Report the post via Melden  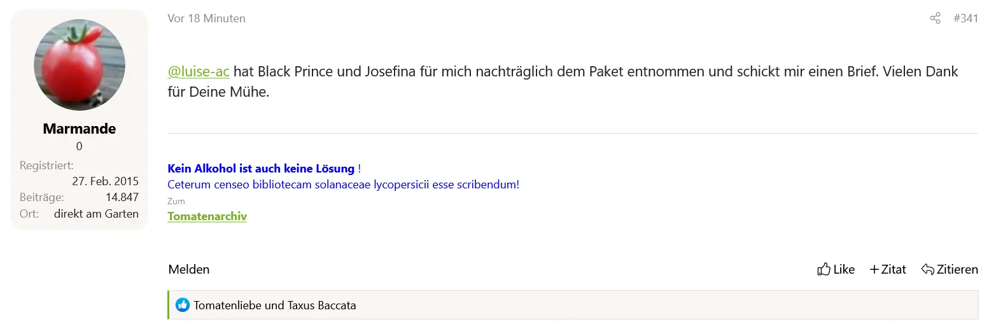tap(189, 269)
